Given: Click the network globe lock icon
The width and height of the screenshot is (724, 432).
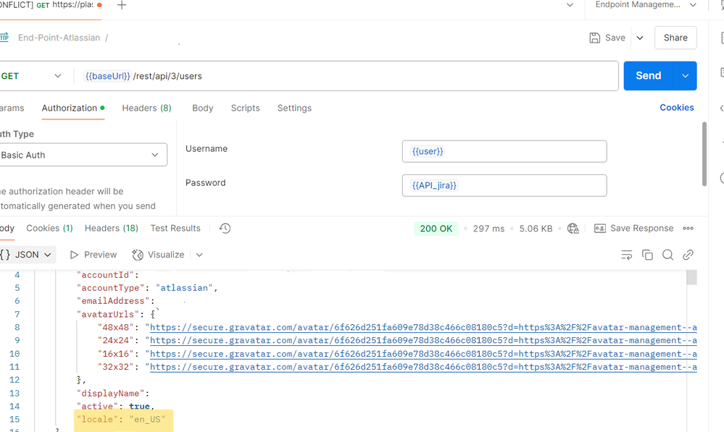Looking at the screenshot, I should pos(573,228).
